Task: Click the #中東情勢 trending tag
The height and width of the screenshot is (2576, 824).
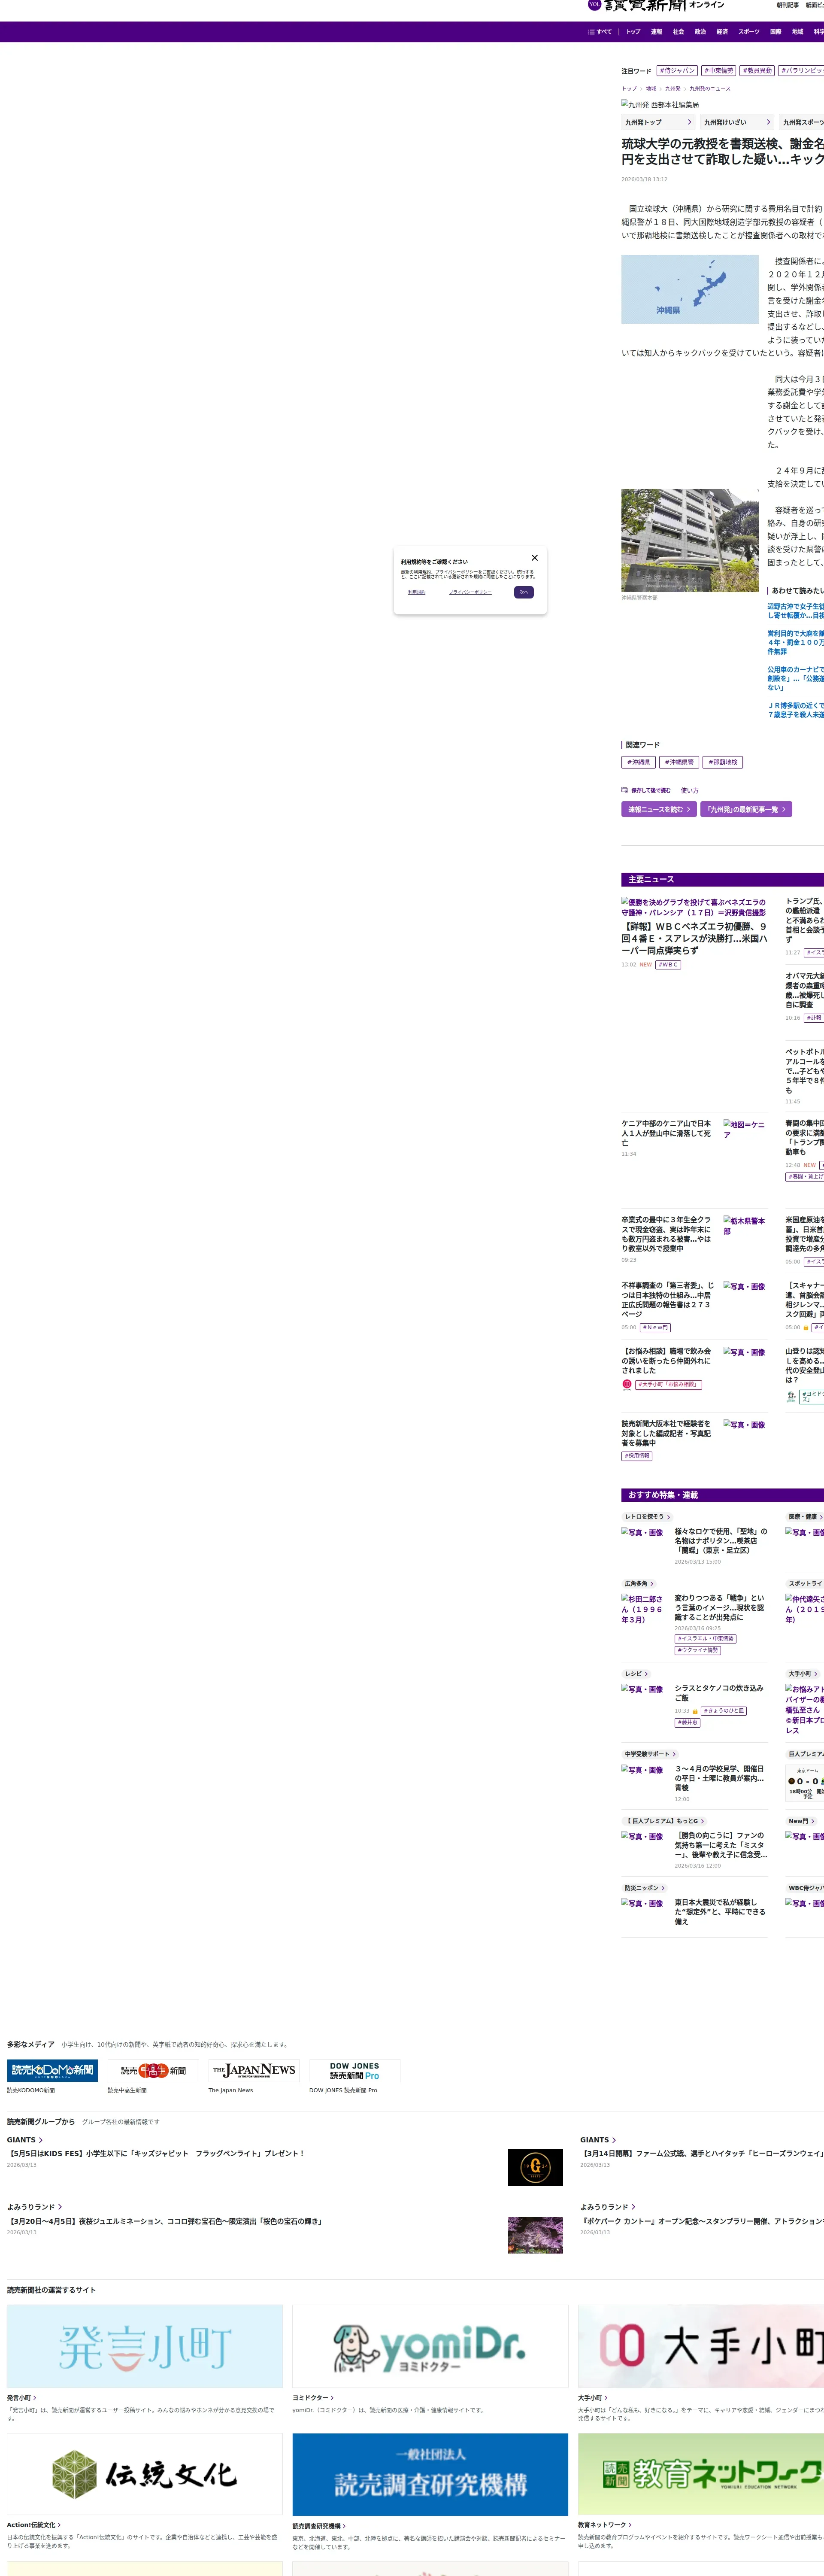Action: pos(718,71)
